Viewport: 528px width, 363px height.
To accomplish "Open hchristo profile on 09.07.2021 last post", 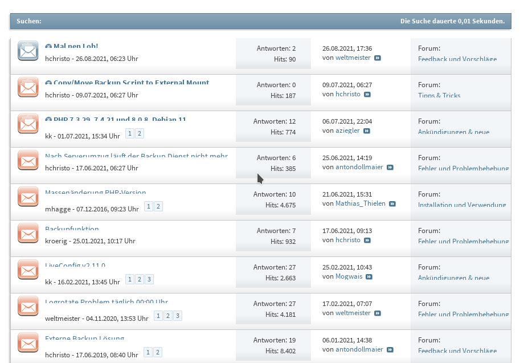I will pos(348,94).
